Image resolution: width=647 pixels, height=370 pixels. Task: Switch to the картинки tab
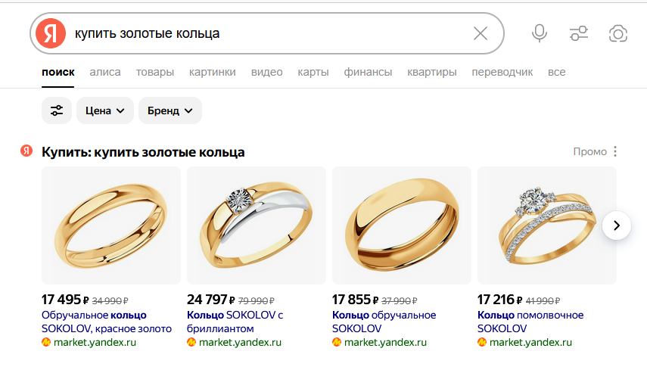[x=212, y=72]
